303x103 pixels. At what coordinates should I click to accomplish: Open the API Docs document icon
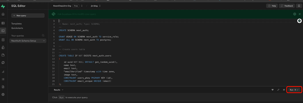tap(3, 87)
